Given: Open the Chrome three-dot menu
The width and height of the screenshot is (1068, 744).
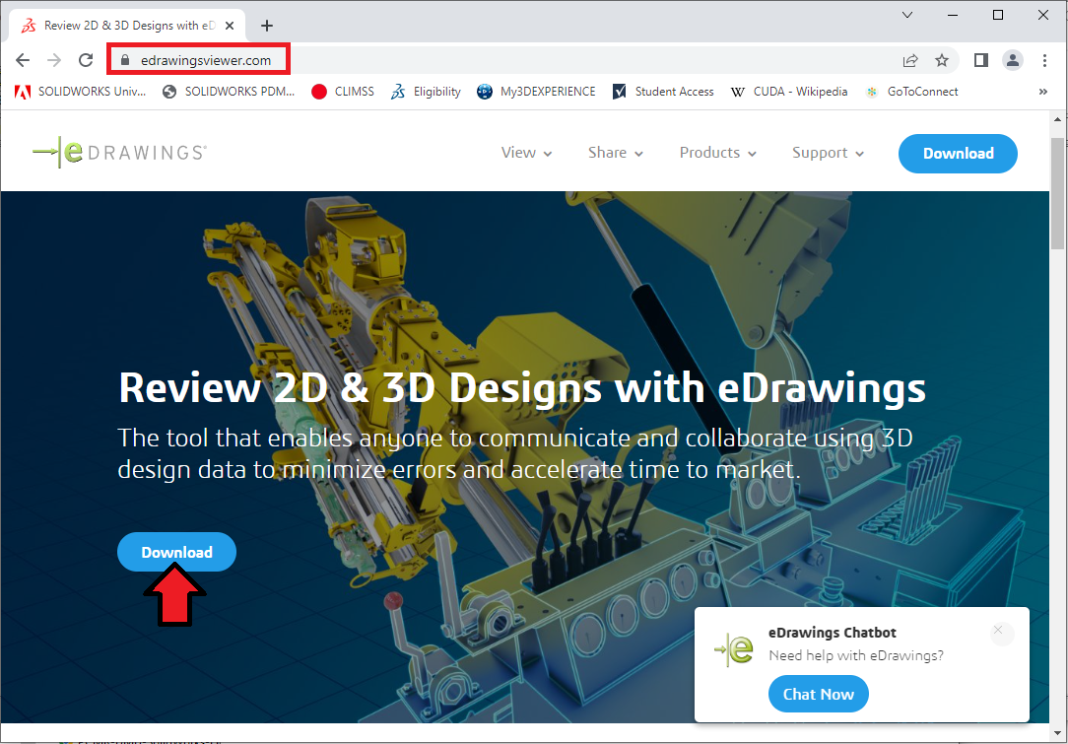Looking at the screenshot, I should (1044, 60).
